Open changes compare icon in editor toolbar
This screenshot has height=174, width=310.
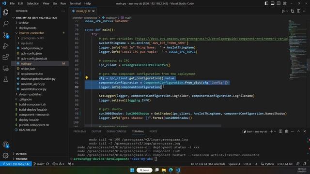pos(293,11)
